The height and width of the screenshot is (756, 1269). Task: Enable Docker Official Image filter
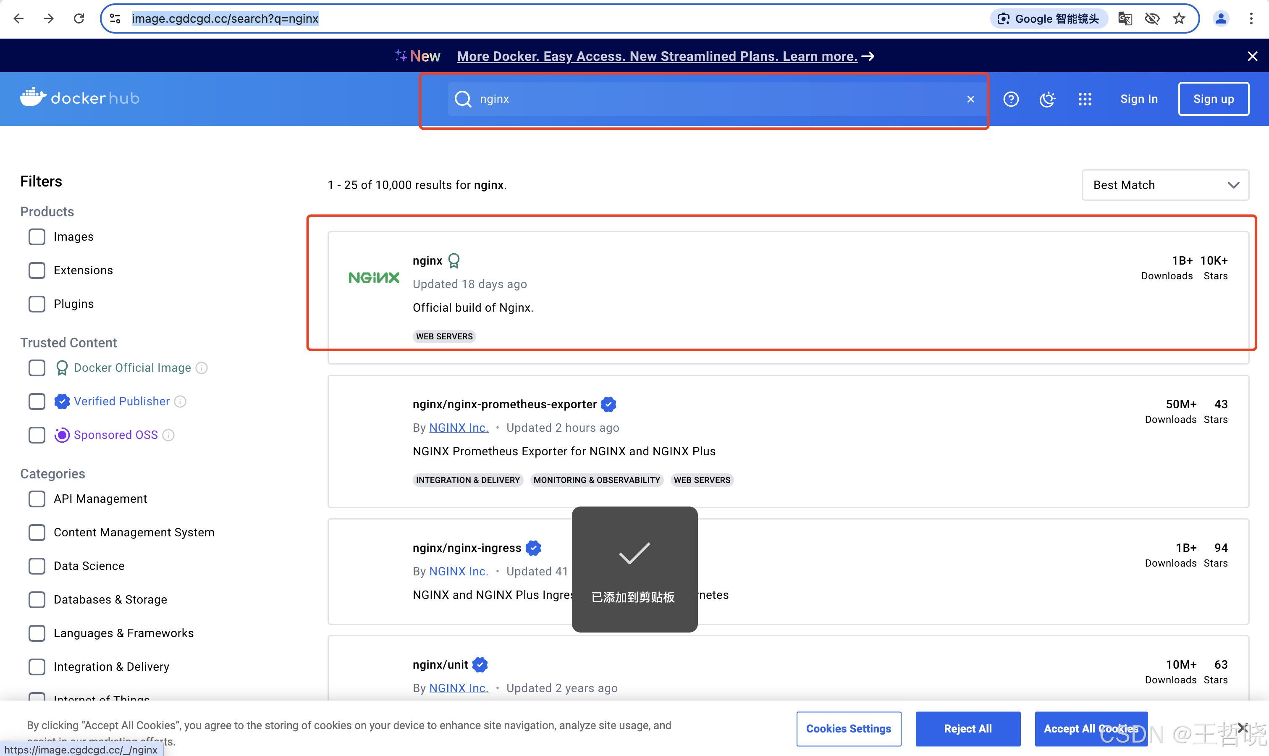(x=37, y=368)
